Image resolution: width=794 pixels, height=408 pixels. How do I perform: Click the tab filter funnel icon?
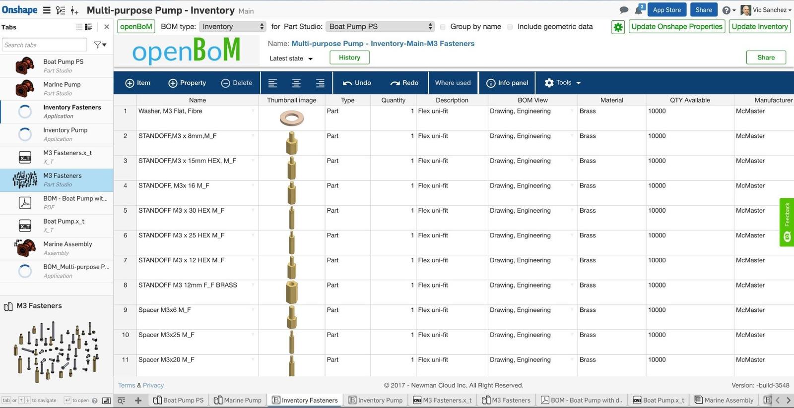(x=100, y=45)
